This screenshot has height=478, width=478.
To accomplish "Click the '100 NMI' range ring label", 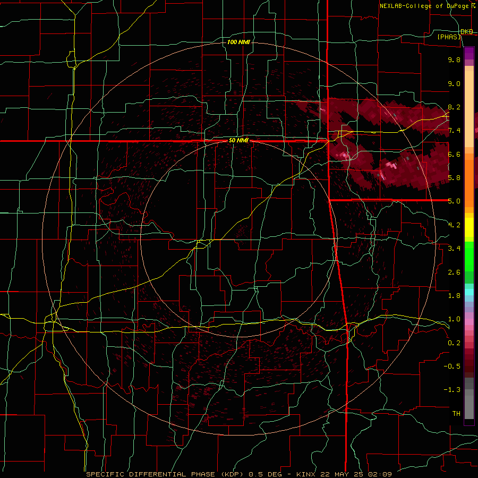I will pos(238,42).
